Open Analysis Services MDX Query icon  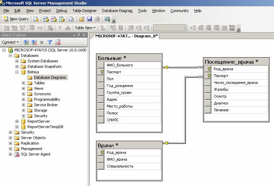pyautogui.click(x=46, y=19)
